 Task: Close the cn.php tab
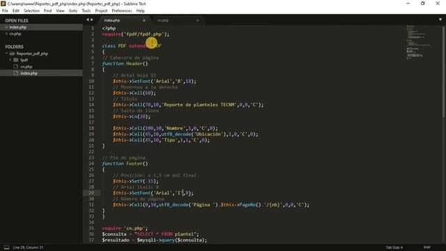point(197,20)
